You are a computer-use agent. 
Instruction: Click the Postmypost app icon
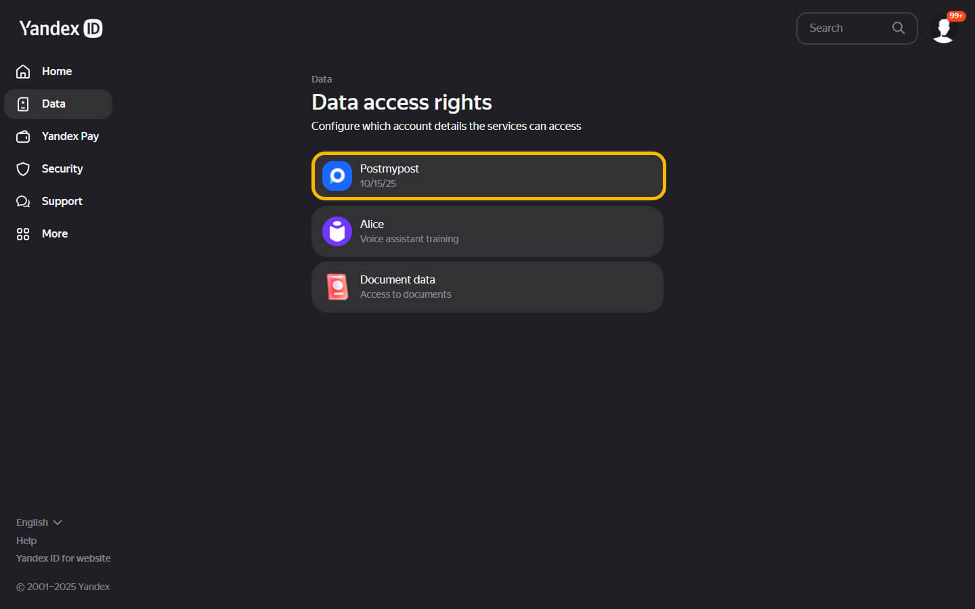[x=337, y=176]
